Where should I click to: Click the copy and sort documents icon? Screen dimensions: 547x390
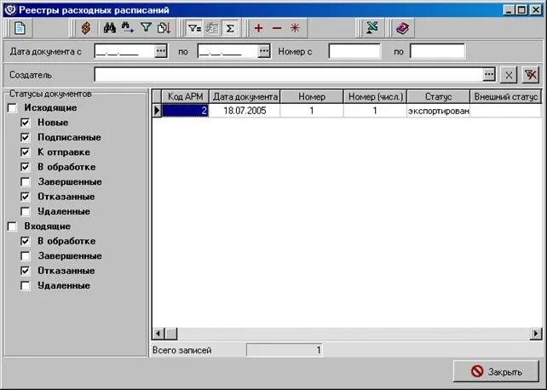click(164, 28)
